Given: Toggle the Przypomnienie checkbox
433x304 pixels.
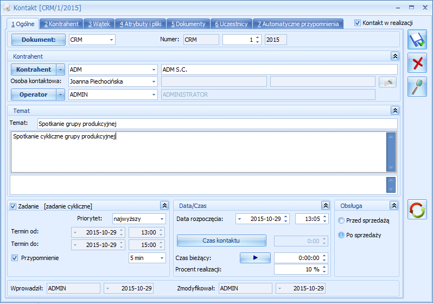Looking at the screenshot, I should click(15, 258).
